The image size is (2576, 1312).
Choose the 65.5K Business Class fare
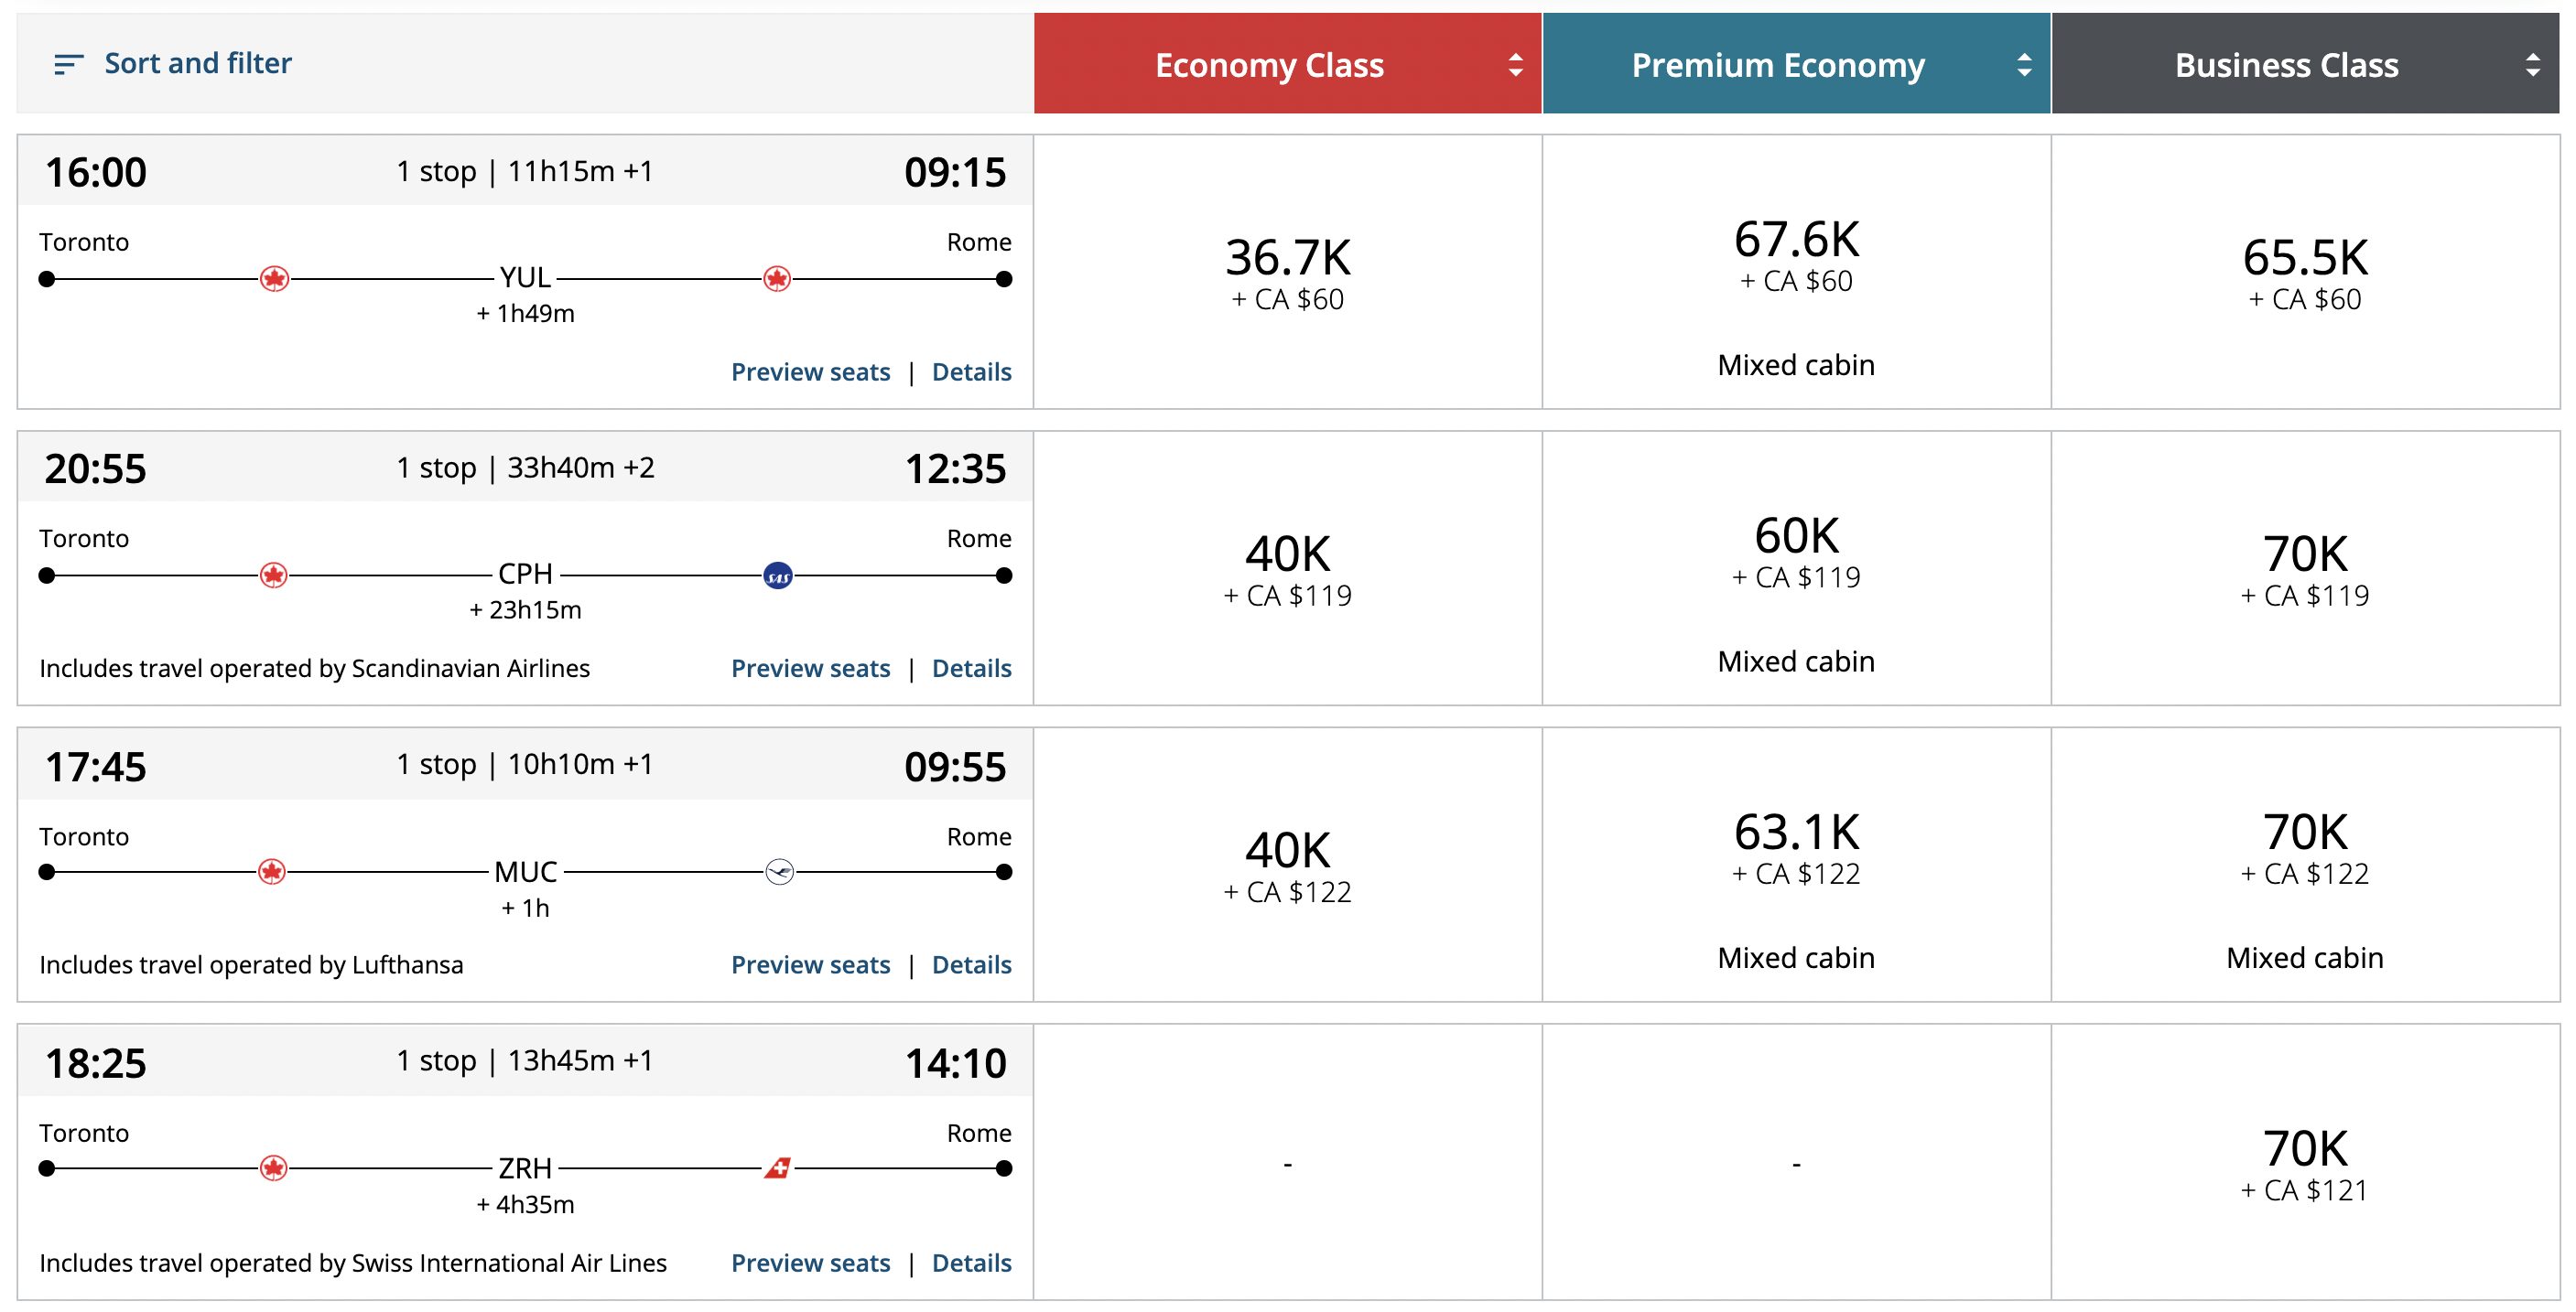click(x=2304, y=272)
